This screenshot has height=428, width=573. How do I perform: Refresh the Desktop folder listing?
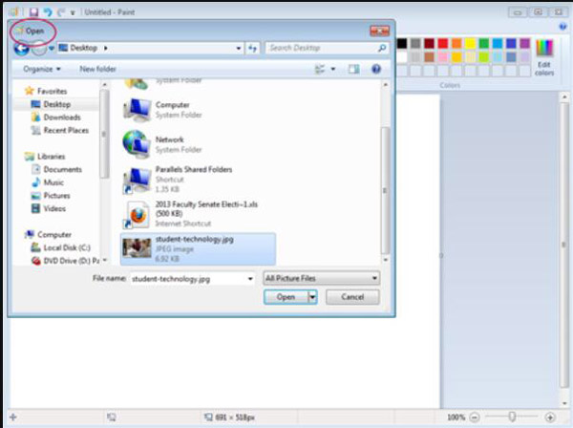[x=252, y=49]
